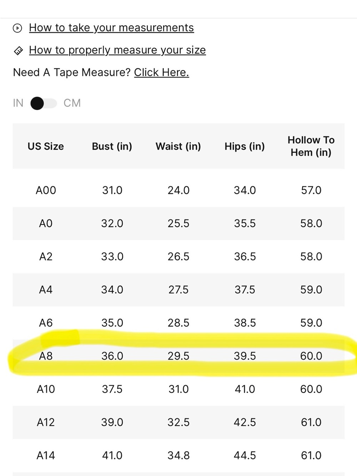357x476 pixels.
Task: Click the Waist (in) column header
Action: (x=178, y=146)
